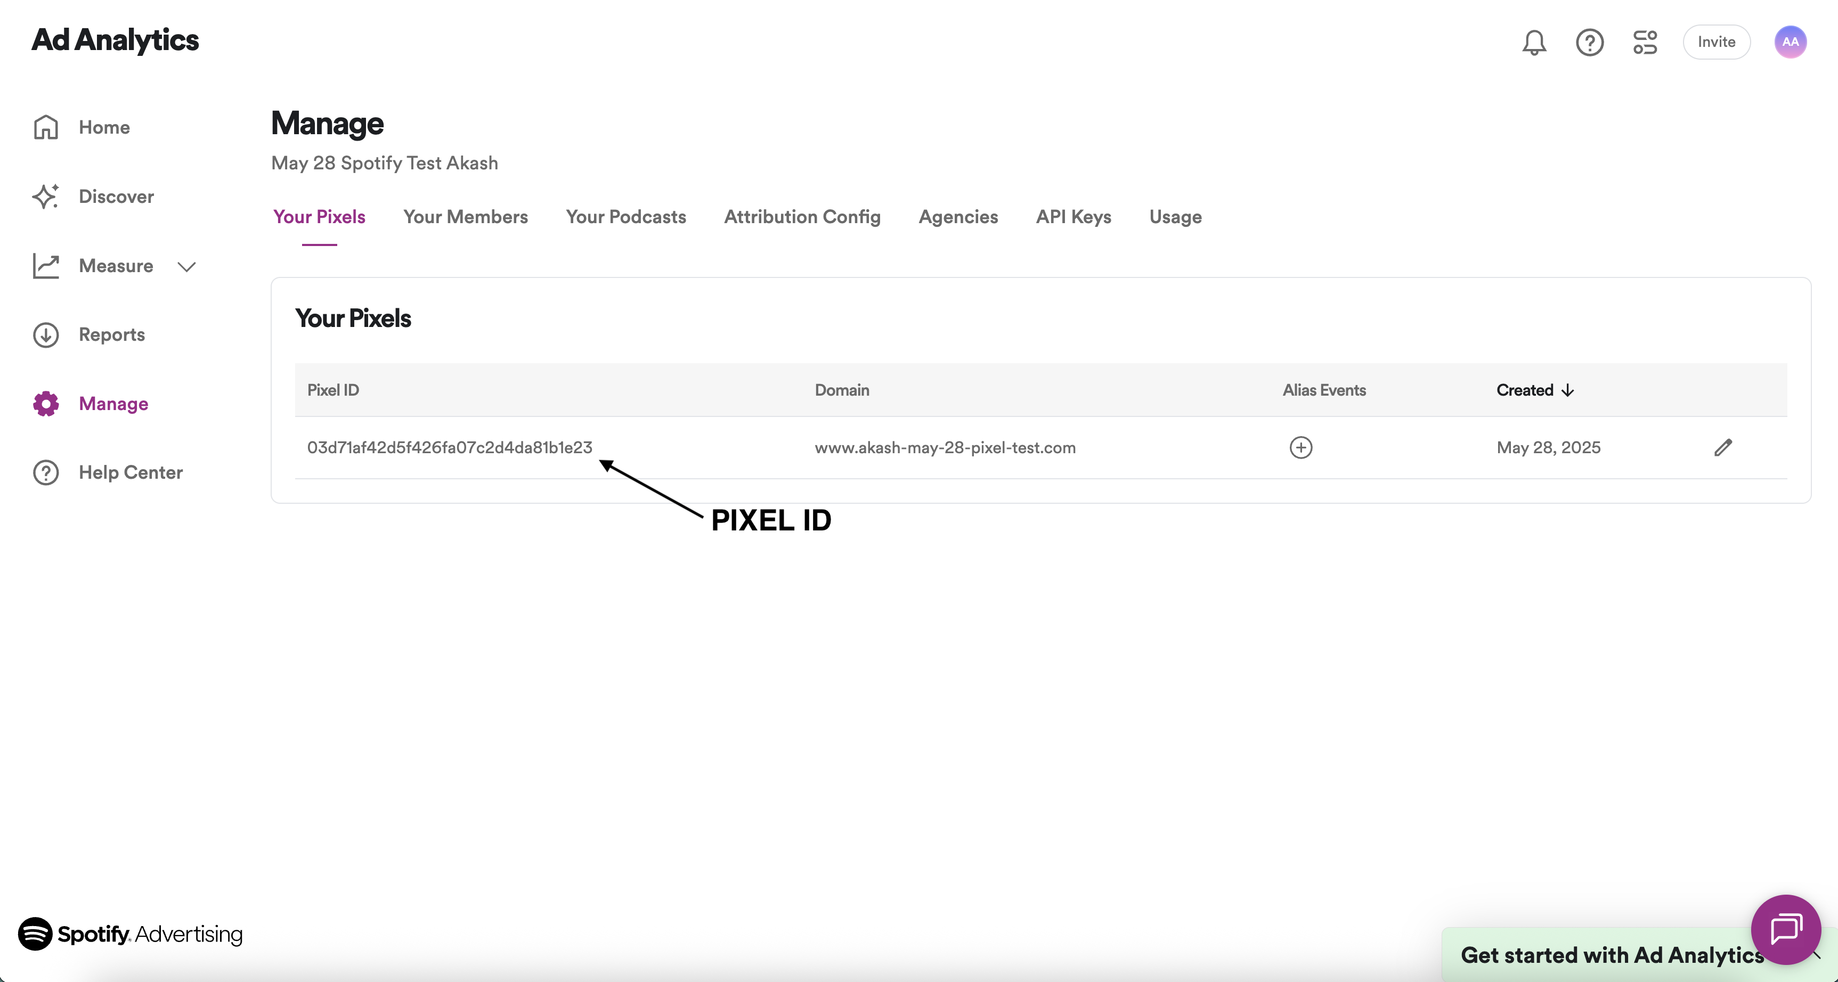Open the Help Center sidebar item
The width and height of the screenshot is (1838, 982).
click(130, 472)
